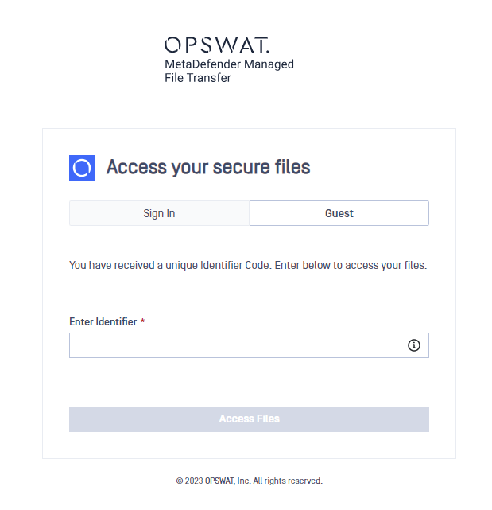
Task: Click the OPSWAT, Inc. footer name
Action: point(228,481)
